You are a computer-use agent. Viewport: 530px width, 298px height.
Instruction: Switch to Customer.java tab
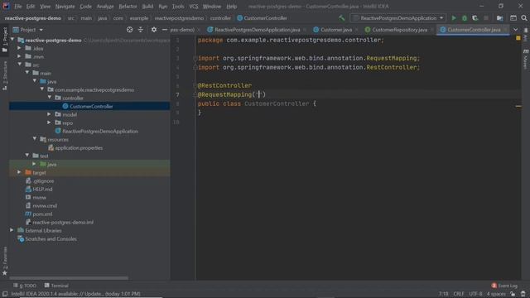tap(335, 30)
